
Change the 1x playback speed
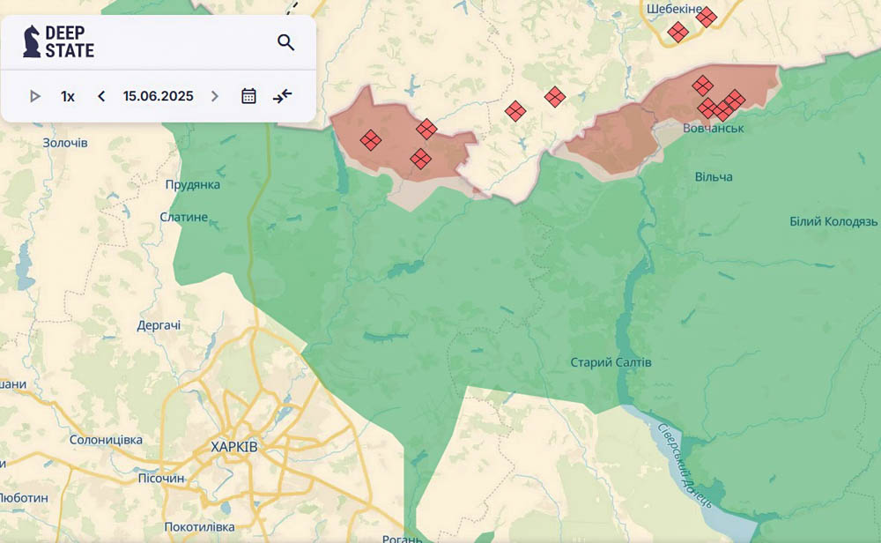(68, 96)
